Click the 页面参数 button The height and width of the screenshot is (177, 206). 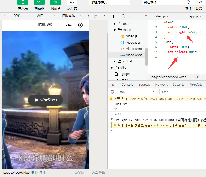98,173
